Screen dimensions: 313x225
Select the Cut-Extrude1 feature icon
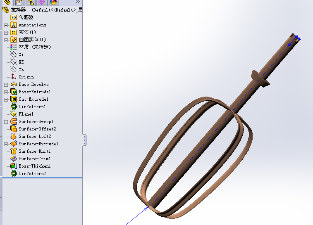(x=14, y=99)
